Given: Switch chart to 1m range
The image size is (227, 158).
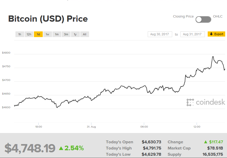Looking at the screenshot, I should [57, 34].
